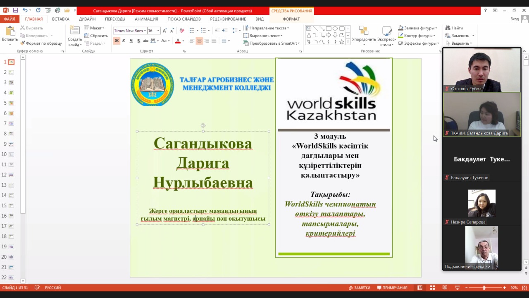This screenshot has width=529, height=298.
Task: Open Text Direction (Направление текста) menu
Action: [x=266, y=28]
